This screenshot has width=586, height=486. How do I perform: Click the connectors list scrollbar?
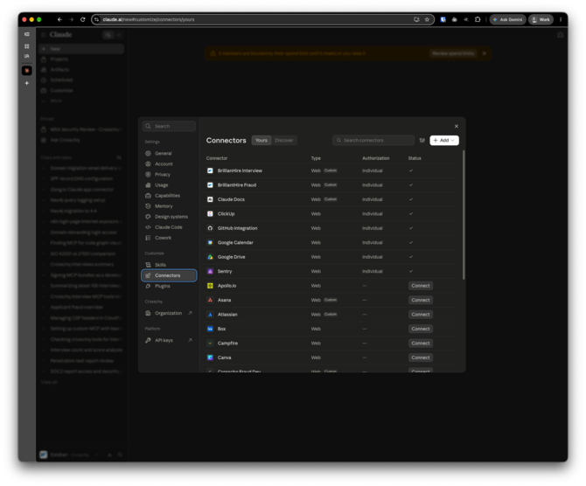pyautogui.click(x=464, y=215)
